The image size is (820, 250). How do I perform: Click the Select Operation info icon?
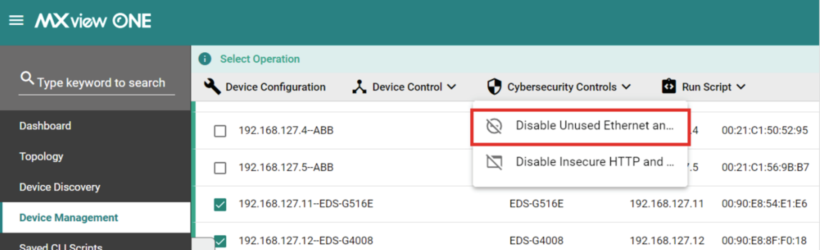tap(205, 59)
